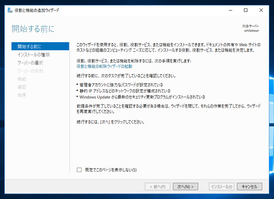The image size is (274, 199).
Task: Click 静的 IP アドレス bullet text
Action: pyautogui.click(x=125, y=91)
